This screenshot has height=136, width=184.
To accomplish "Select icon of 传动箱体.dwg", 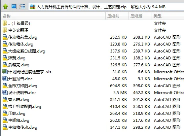I will pyautogui.click(x=5, y=44).
